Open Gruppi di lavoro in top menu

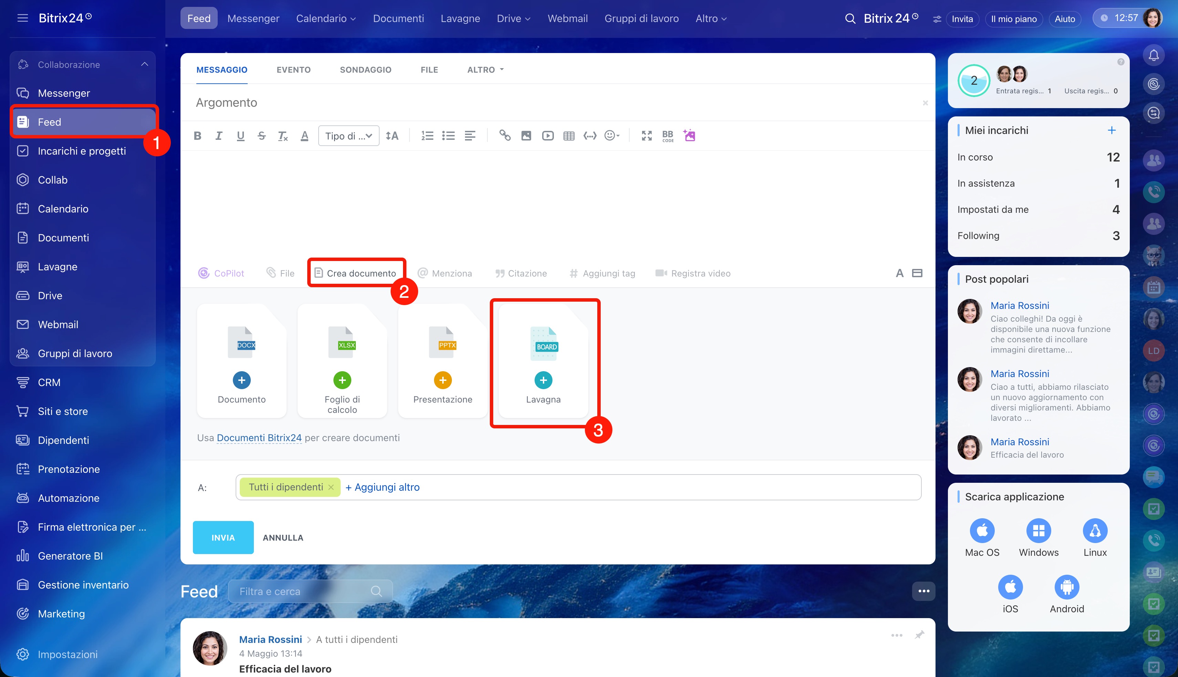[x=642, y=19]
